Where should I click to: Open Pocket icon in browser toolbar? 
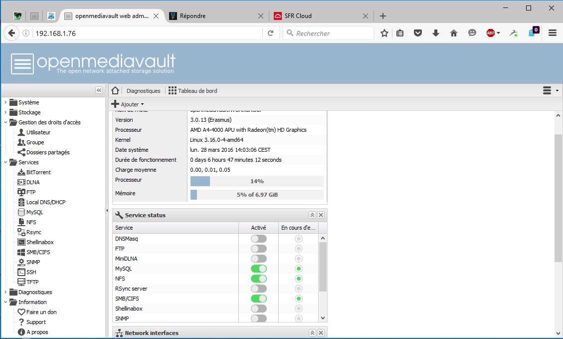pyautogui.click(x=417, y=33)
